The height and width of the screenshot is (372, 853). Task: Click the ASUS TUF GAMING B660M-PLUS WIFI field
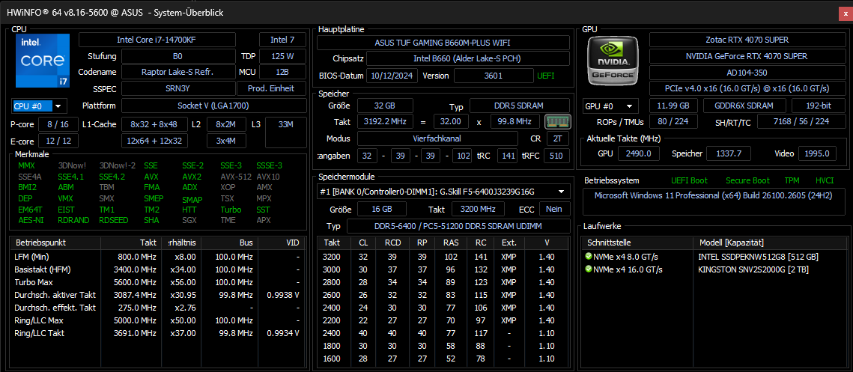coord(443,43)
